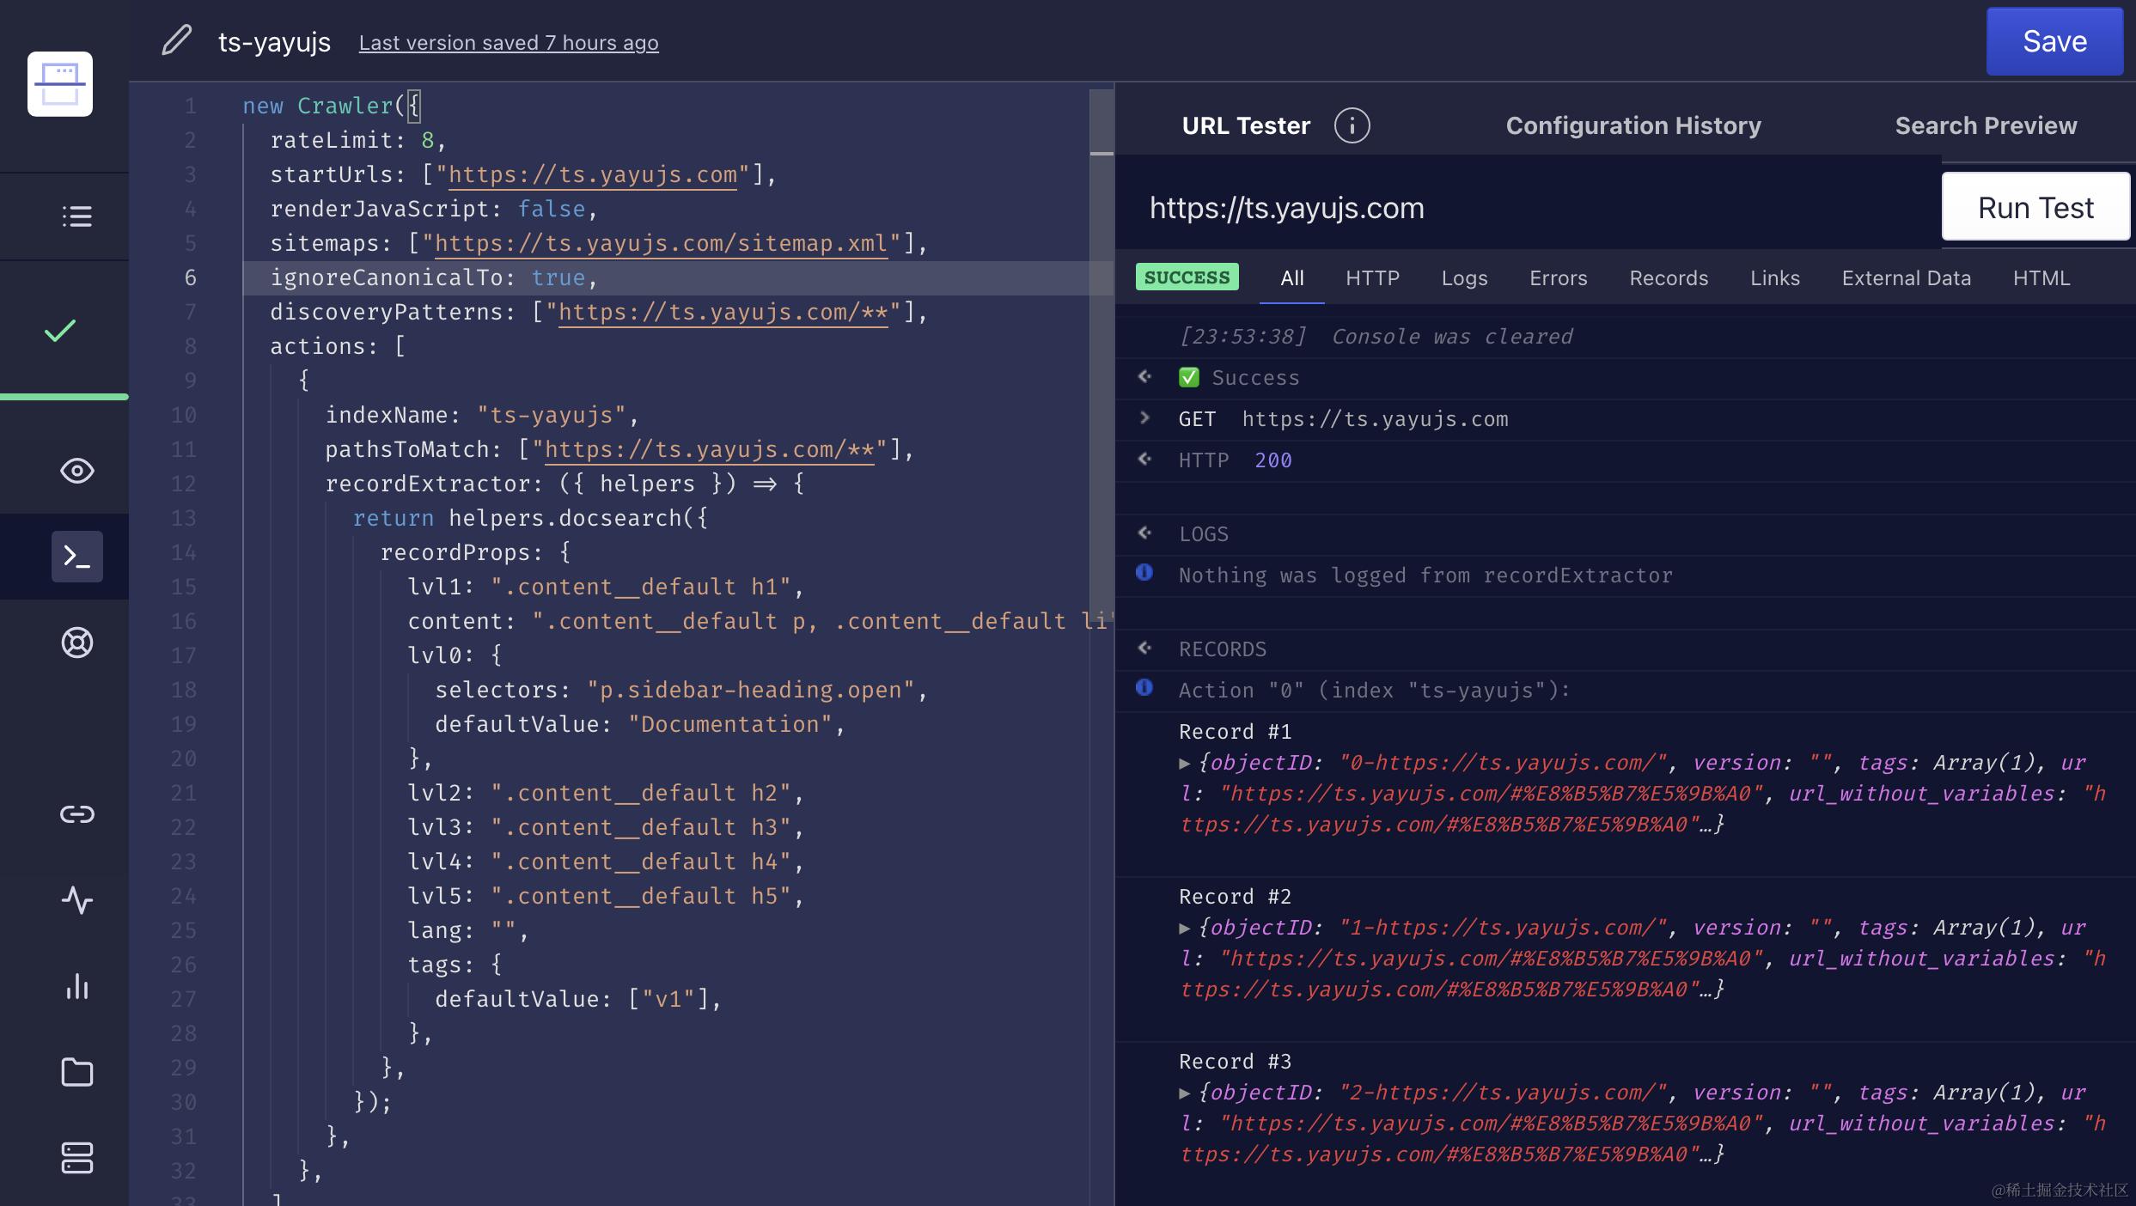Expand Record #3 object triangle
The width and height of the screenshot is (2136, 1206).
(x=1185, y=1093)
